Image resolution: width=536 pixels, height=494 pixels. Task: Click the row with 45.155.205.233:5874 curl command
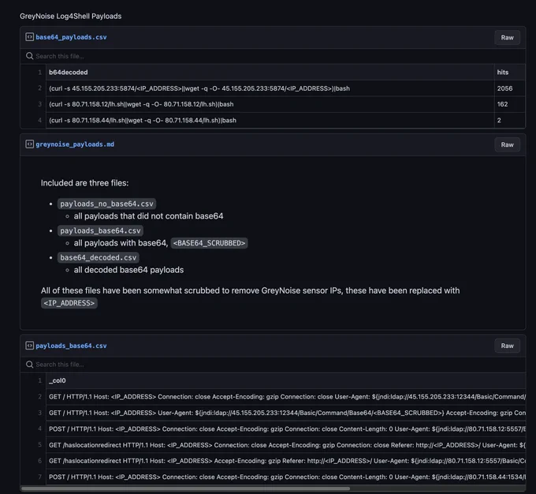[x=270, y=88]
